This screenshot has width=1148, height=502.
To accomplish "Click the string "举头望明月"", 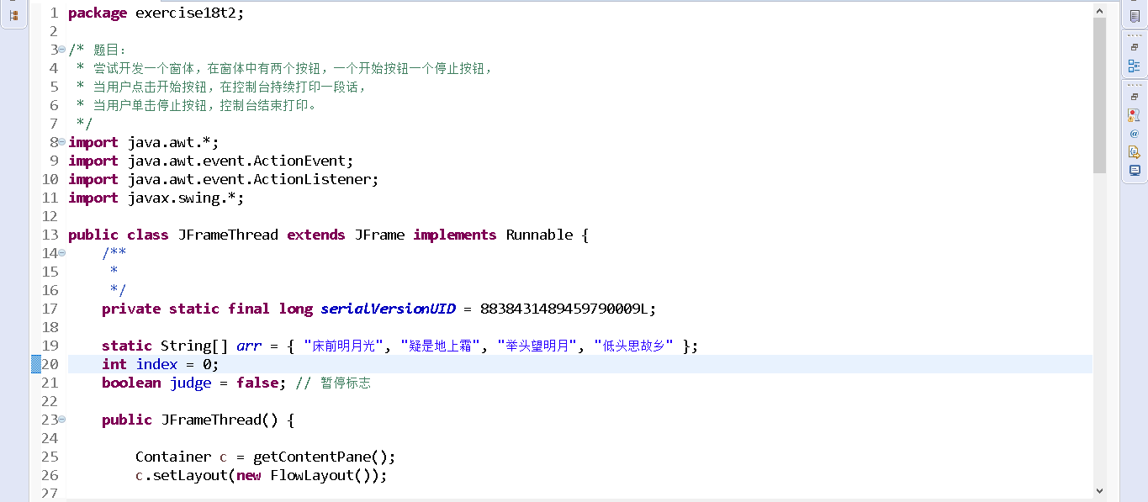I will (537, 346).
